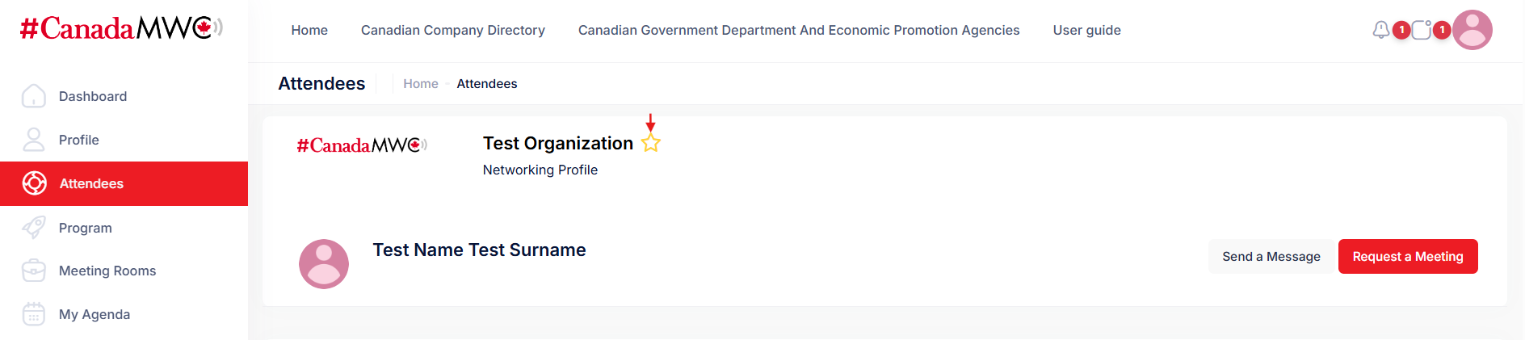
Task: Click the Meeting Rooms briefcase icon
Action: [34, 271]
